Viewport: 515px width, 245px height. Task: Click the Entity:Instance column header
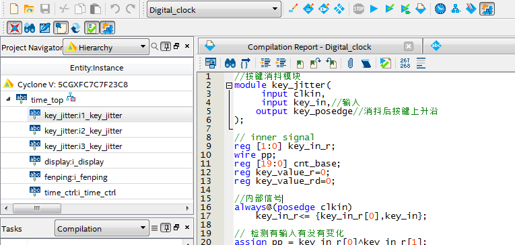(x=97, y=68)
